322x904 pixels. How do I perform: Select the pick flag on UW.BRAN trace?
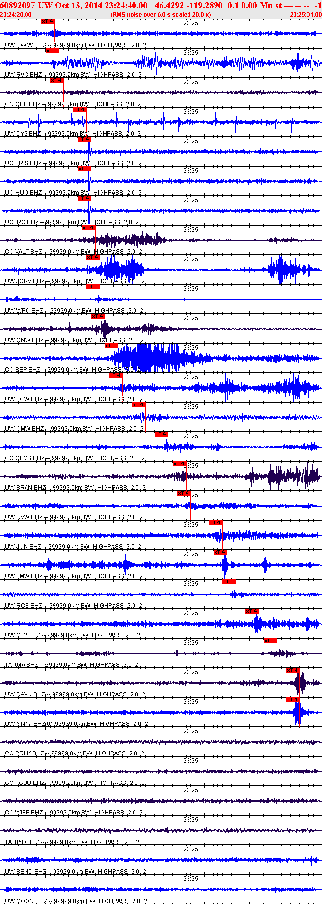[179, 464]
